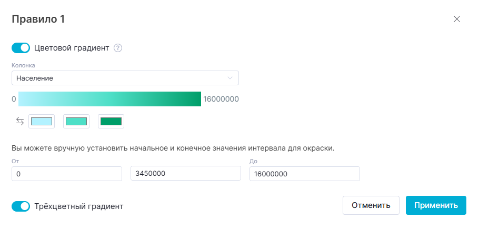Click the Трёхцветный градиент label text
479x229 pixels.
78,206
